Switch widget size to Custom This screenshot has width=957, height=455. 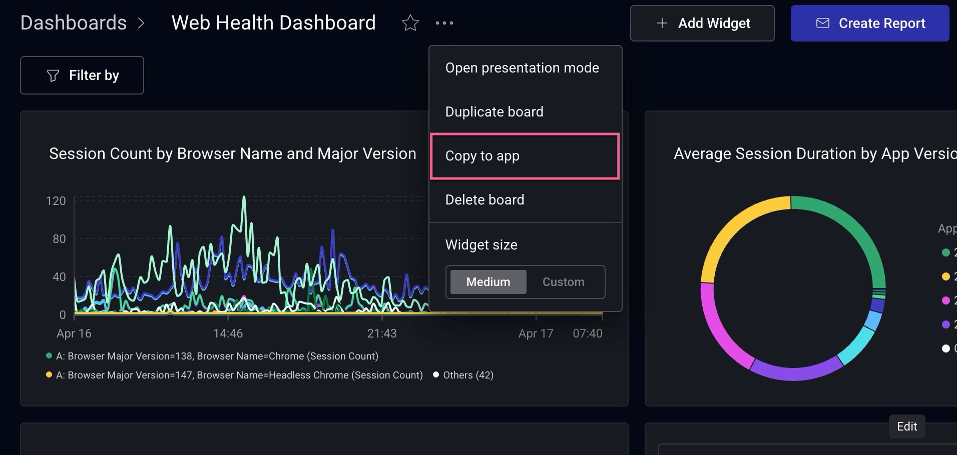tap(563, 281)
